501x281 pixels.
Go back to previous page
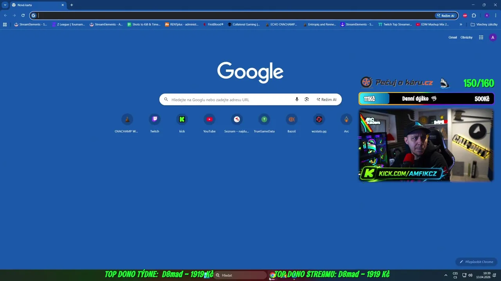(x=5, y=16)
